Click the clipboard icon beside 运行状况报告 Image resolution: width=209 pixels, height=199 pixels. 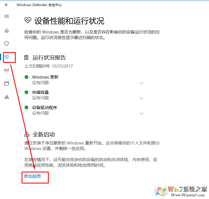[x=26, y=58]
